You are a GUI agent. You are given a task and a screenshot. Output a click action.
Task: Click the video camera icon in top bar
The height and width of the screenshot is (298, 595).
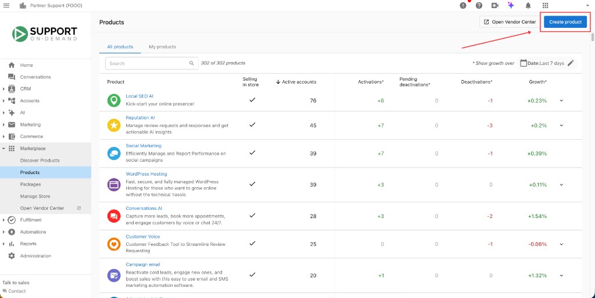(495, 5)
